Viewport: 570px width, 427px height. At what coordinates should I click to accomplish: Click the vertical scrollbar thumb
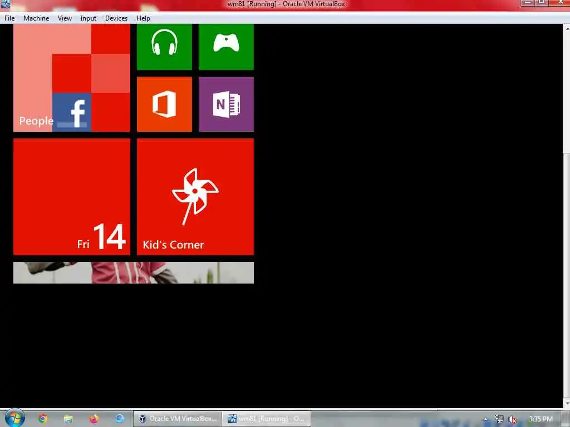pyautogui.click(x=567, y=274)
